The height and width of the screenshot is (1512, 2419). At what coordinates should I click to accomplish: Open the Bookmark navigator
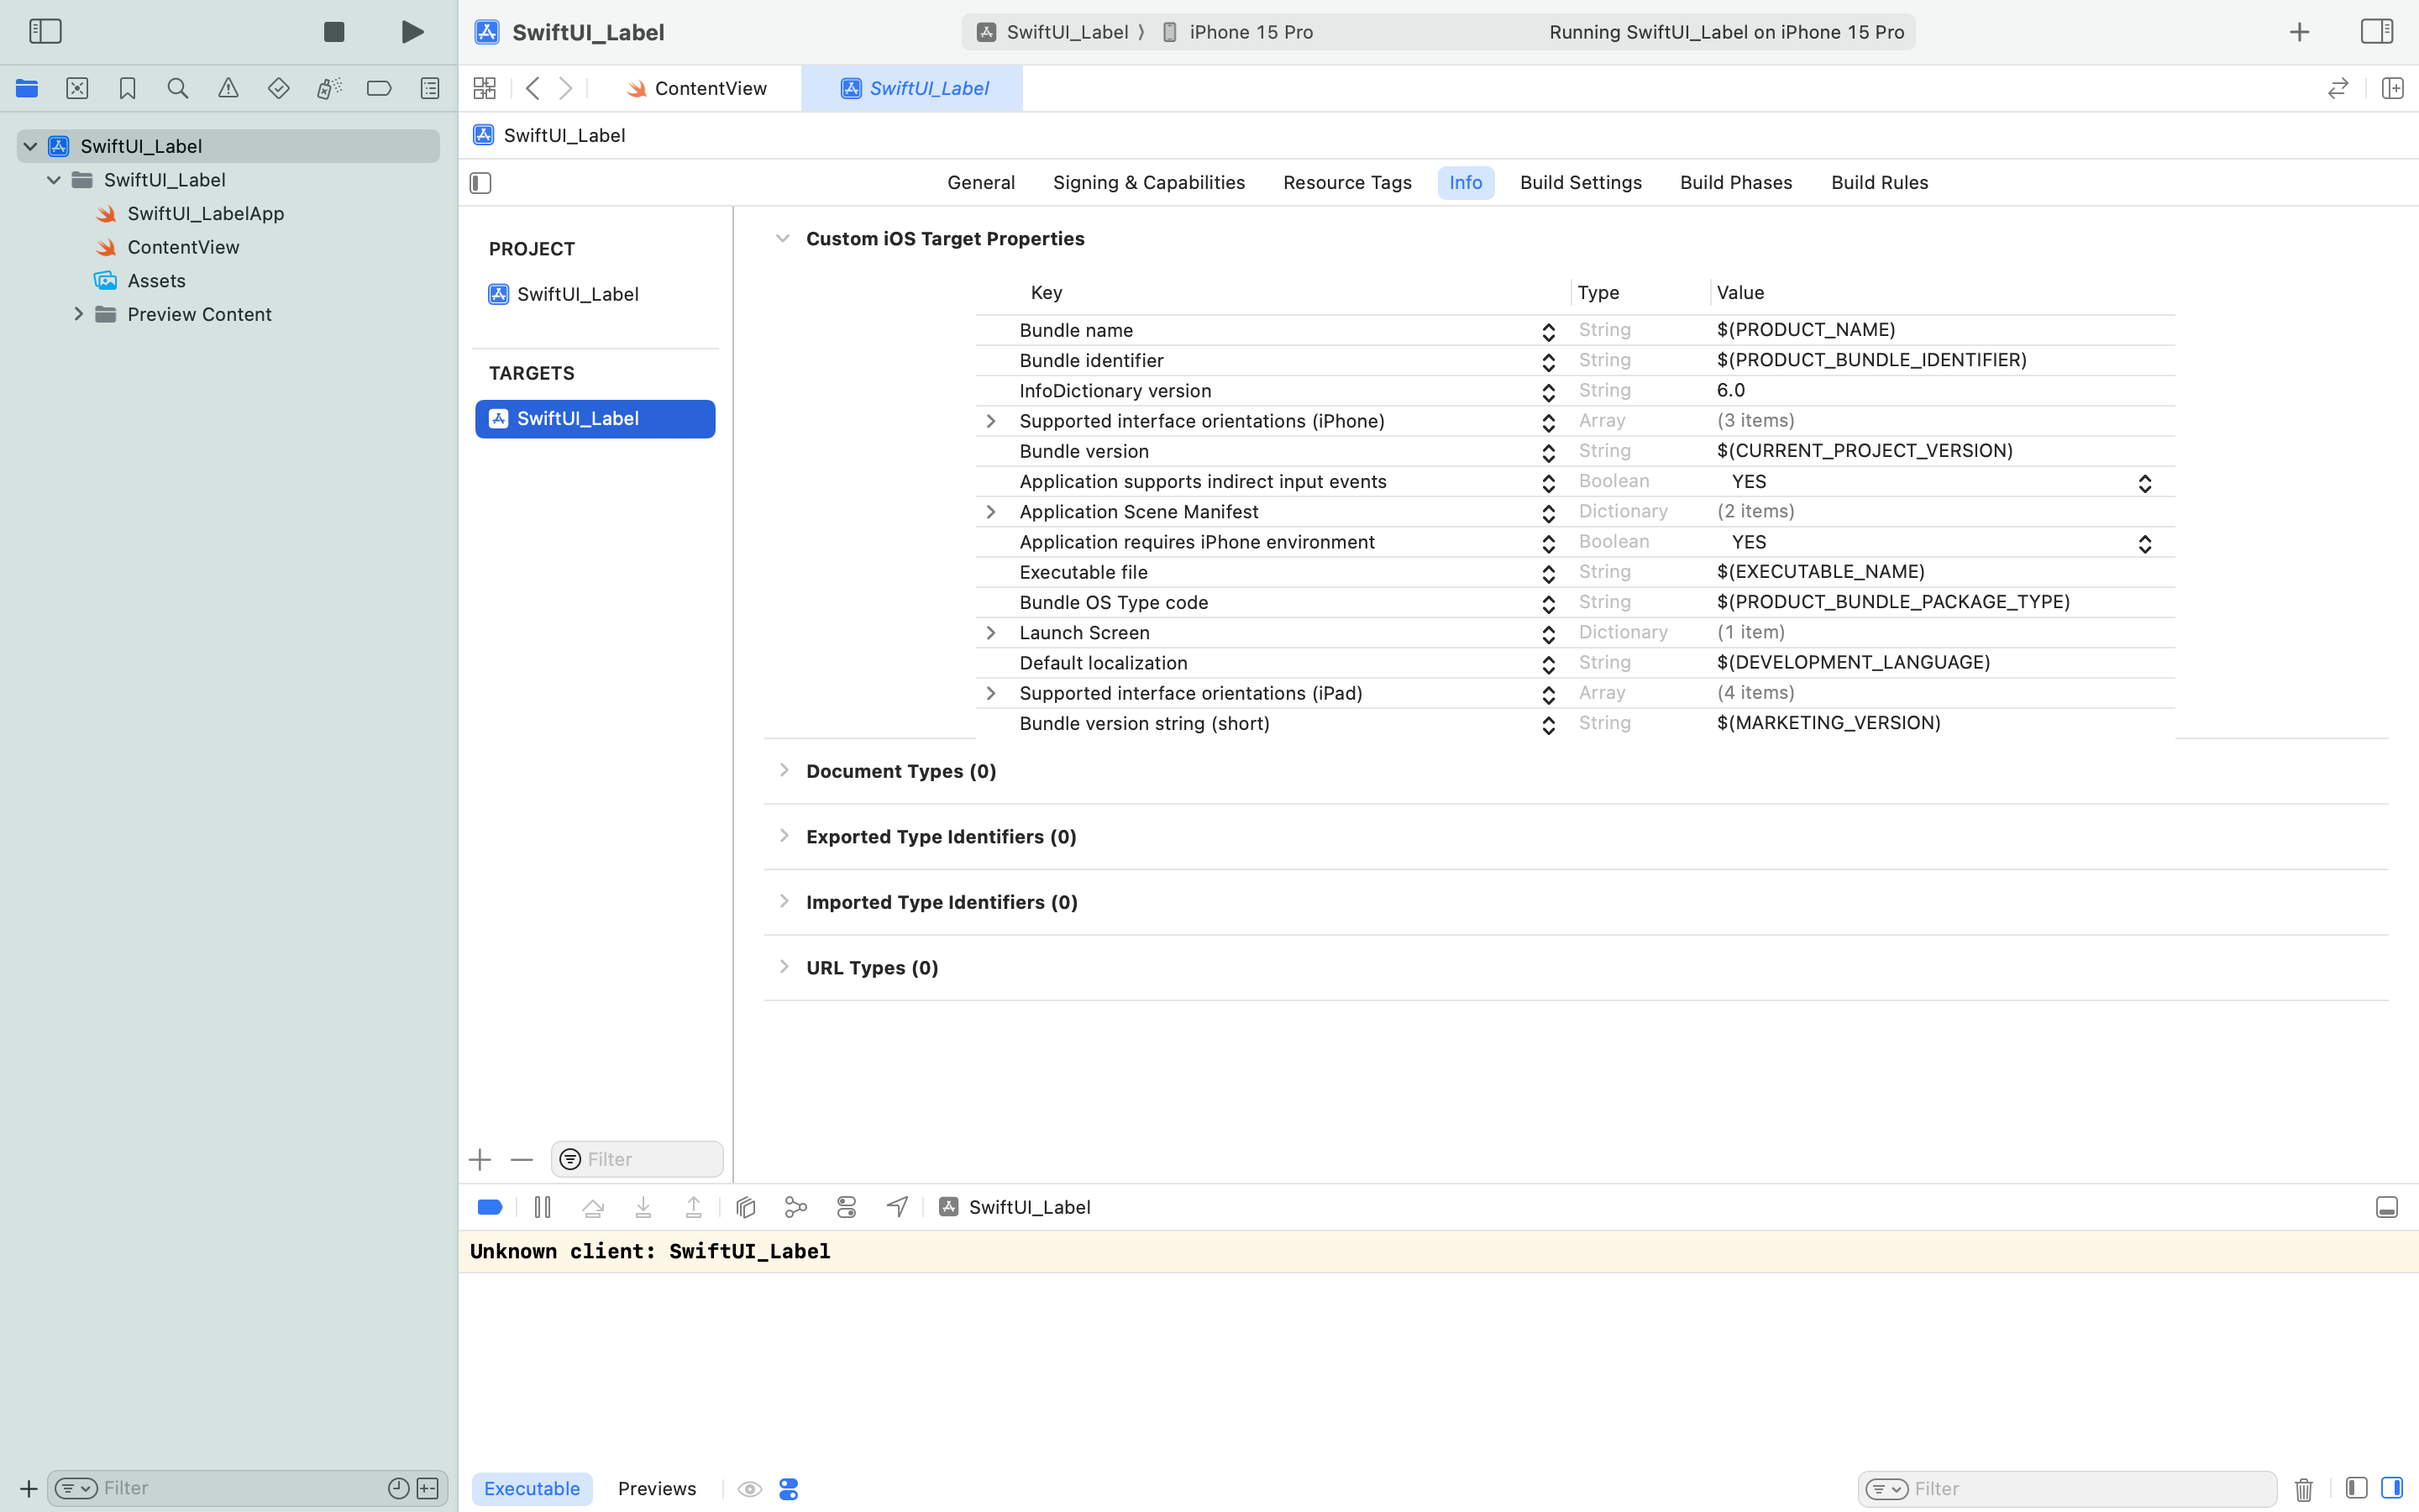point(127,88)
